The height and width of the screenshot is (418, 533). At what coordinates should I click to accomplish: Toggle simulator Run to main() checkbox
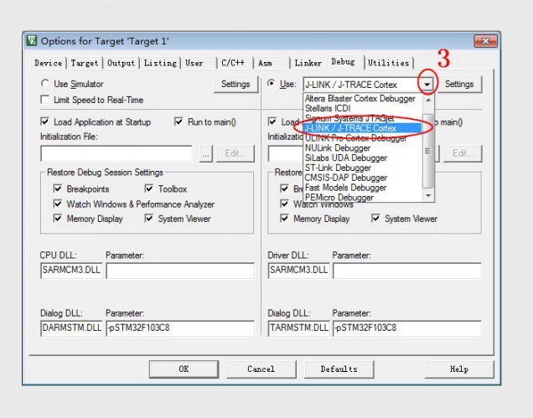click(x=179, y=121)
